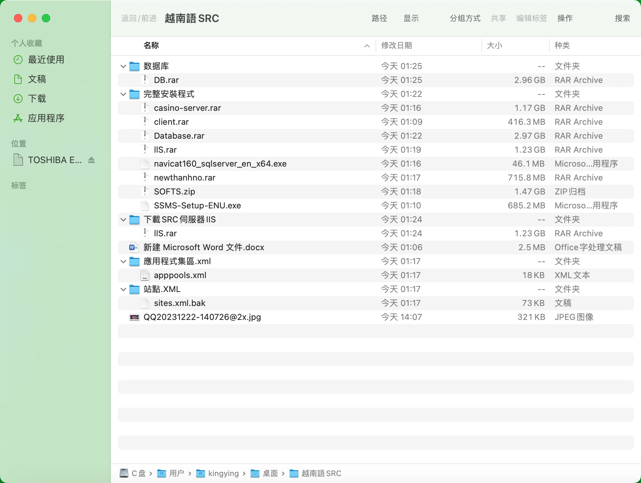The width and height of the screenshot is (641, 483).
Task: Click the 编辑标签 toolbar item
Action: point(532,18)
